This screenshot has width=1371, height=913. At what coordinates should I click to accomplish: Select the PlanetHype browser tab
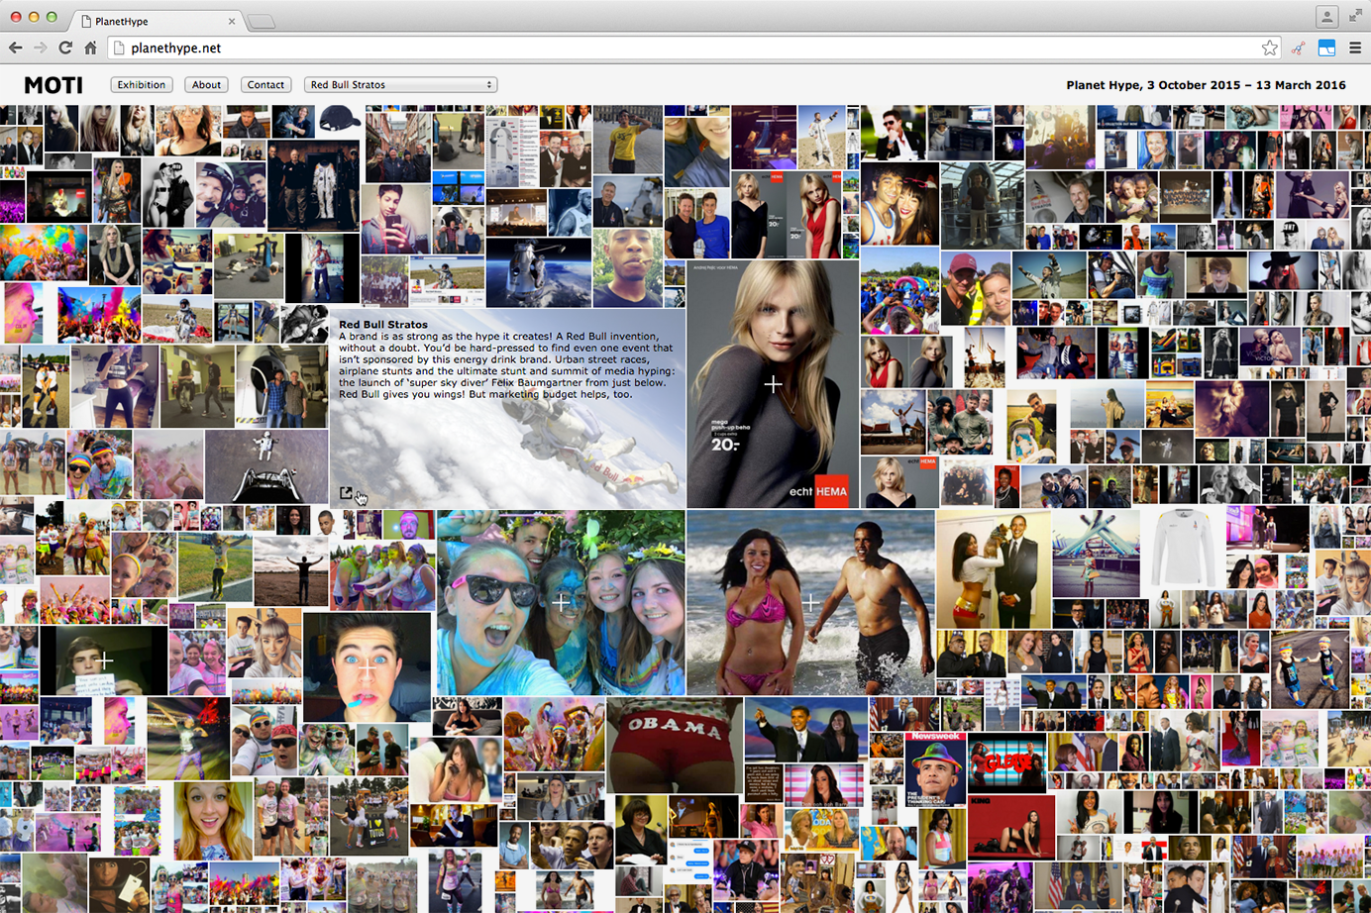tap(158, 21)
